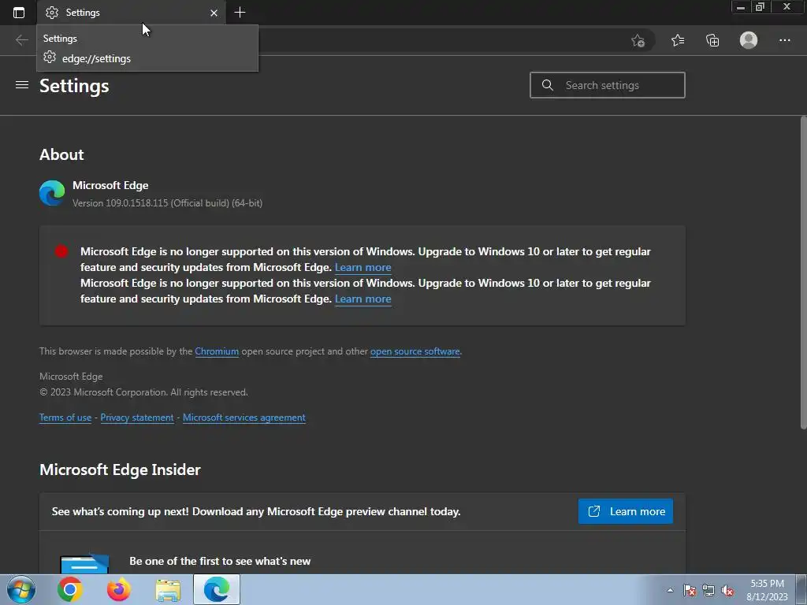Image resolution: width=807 pixels, height=605 pixels.
Task: Open the Terms of use link
Action: (65, 418)
